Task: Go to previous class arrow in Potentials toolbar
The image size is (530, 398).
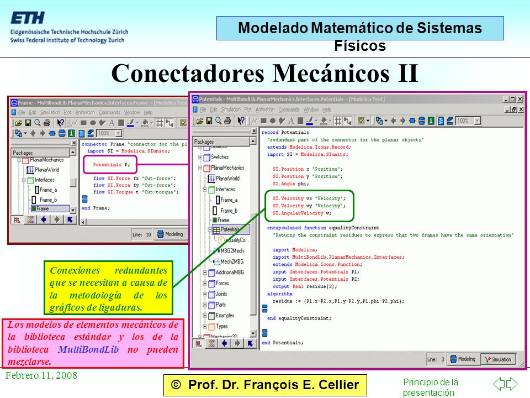Action: tap(393, 121)
